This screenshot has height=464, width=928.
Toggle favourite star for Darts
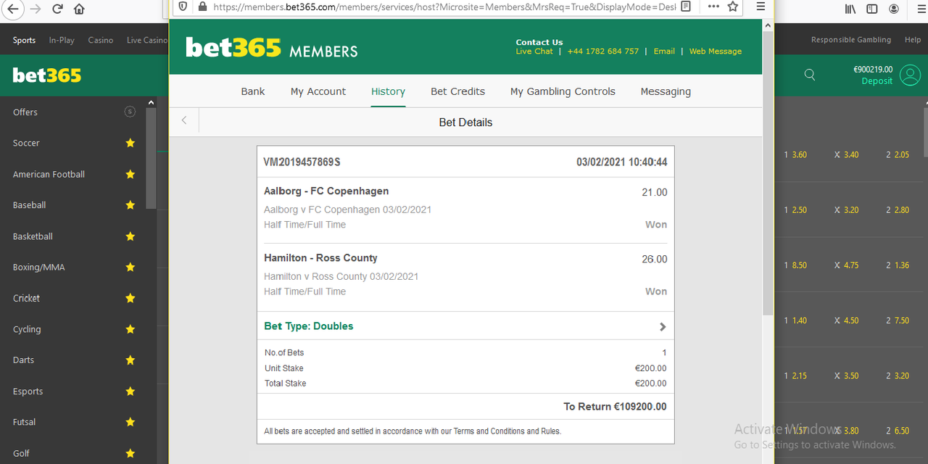click(130, 360)
